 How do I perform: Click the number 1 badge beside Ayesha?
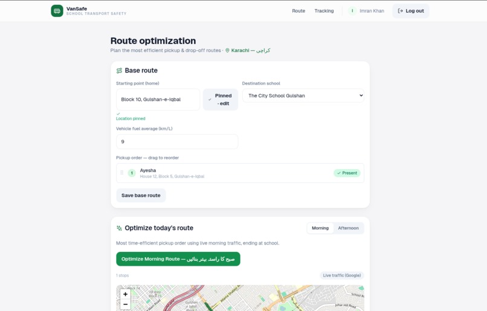click(132, 173)
